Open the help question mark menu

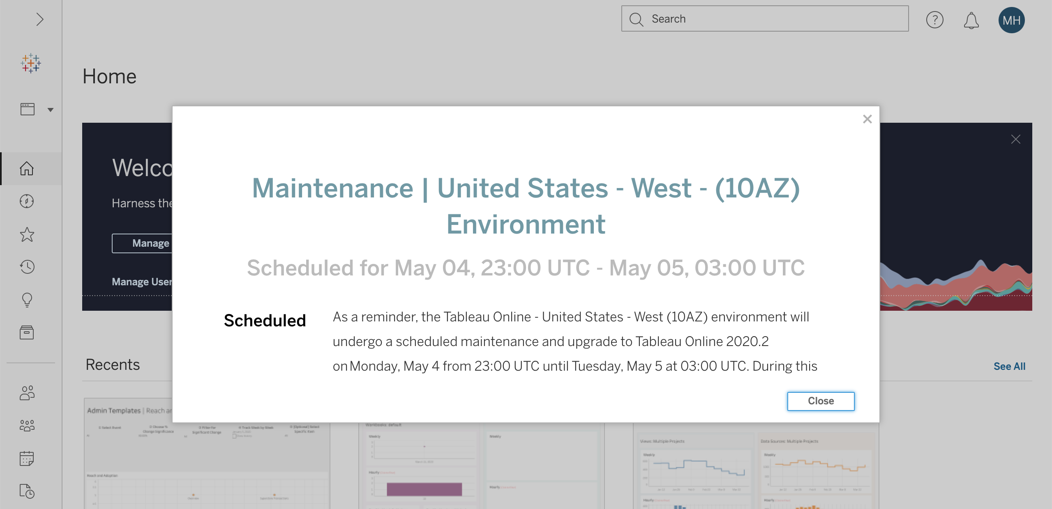coord(935,20)
